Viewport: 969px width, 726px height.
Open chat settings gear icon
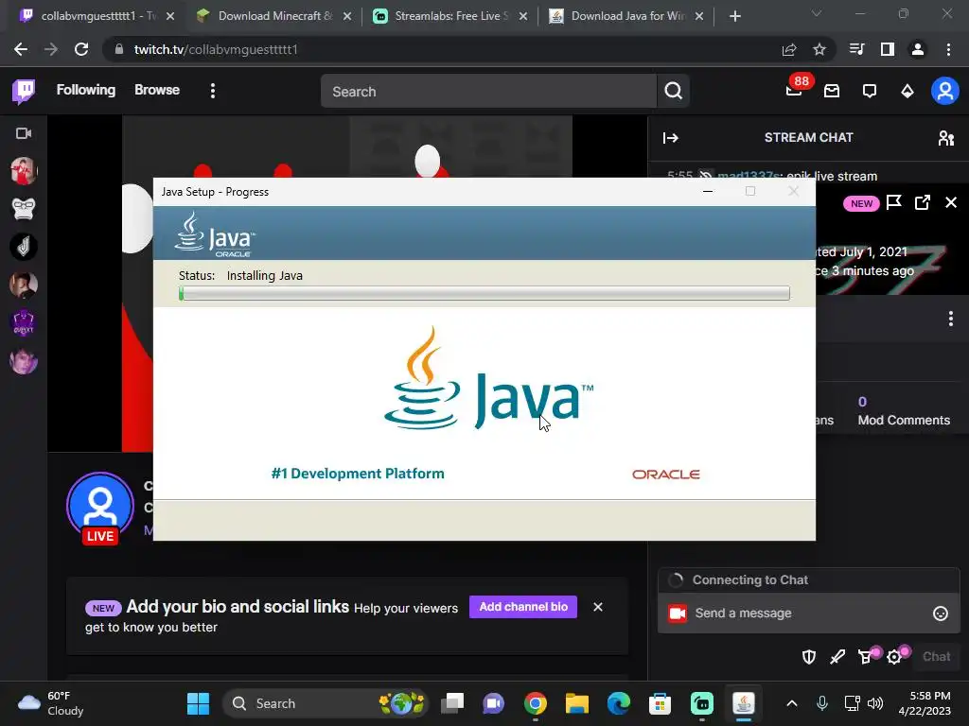click(x=895, y=657)
